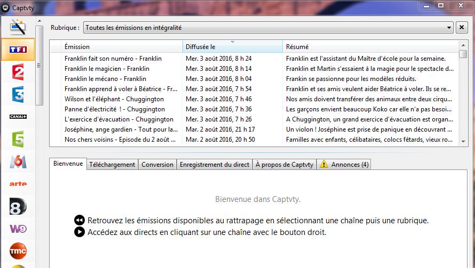This screenshot has width=475, height=268.
Task: Select the D8 channel
Action: click(x=18, y=206)
